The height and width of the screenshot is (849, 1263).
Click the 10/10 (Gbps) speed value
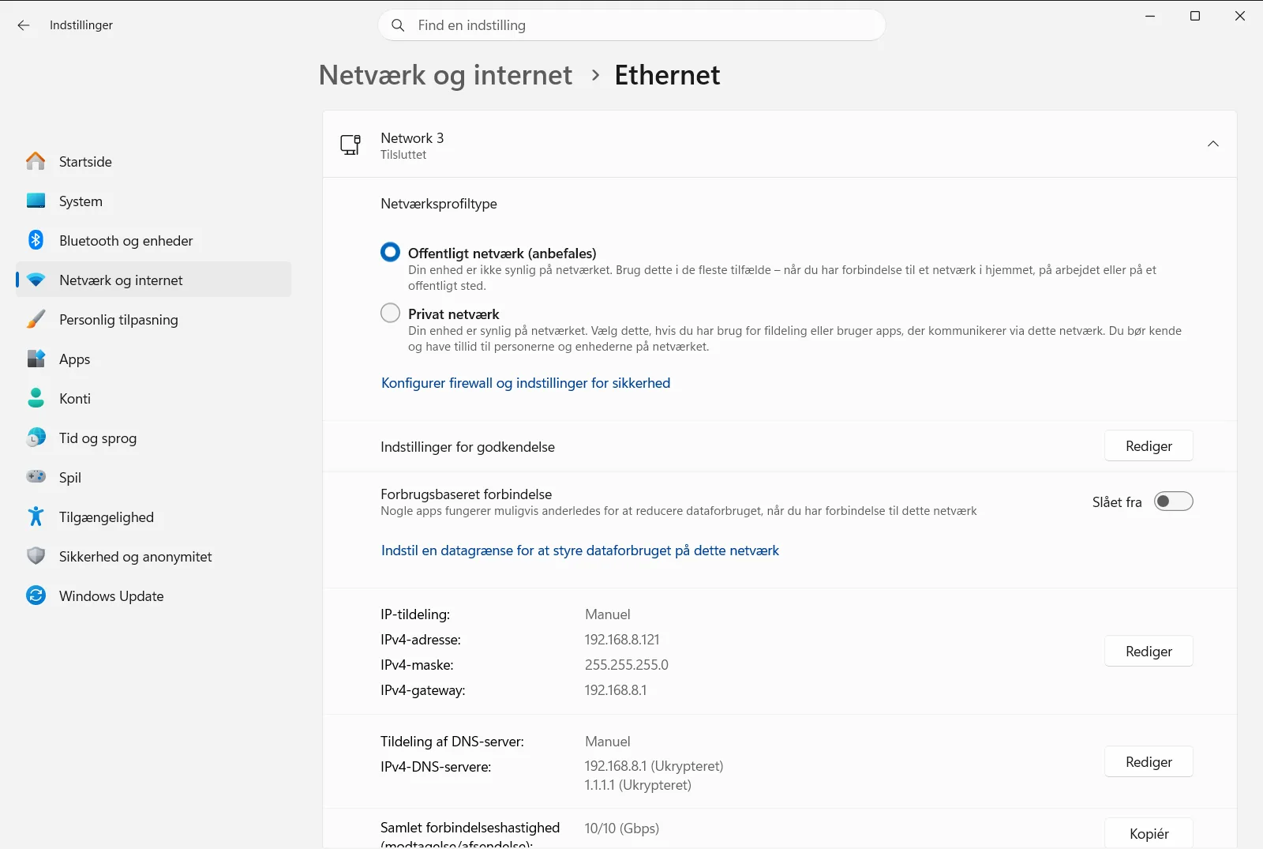[x=622, y=828]
